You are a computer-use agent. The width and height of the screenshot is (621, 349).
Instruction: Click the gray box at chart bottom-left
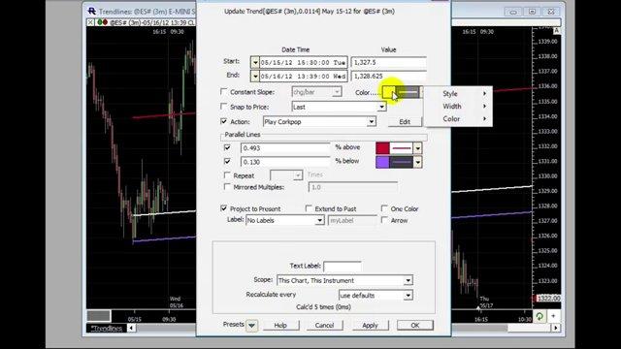click(x=99, y=316)
